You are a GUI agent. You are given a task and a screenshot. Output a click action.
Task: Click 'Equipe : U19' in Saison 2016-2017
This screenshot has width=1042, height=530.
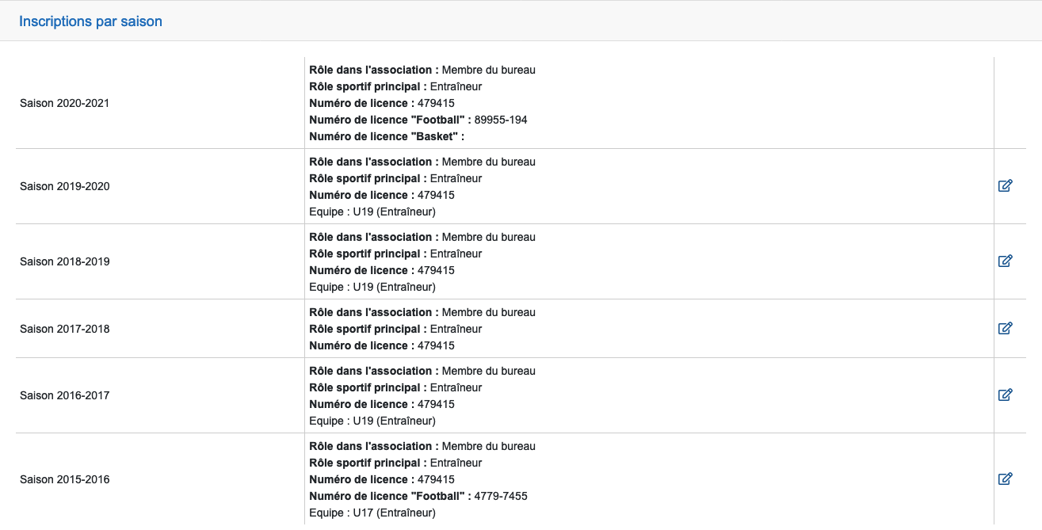point(372,421)
